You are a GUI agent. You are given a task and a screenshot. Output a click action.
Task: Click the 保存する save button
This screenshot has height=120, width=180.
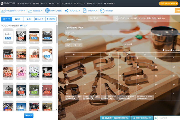click(x=29, y=116)
